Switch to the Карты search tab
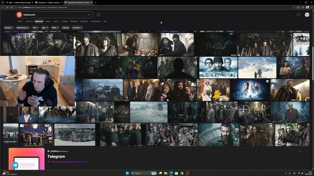The image size is (314, 176). pos(56,22)
